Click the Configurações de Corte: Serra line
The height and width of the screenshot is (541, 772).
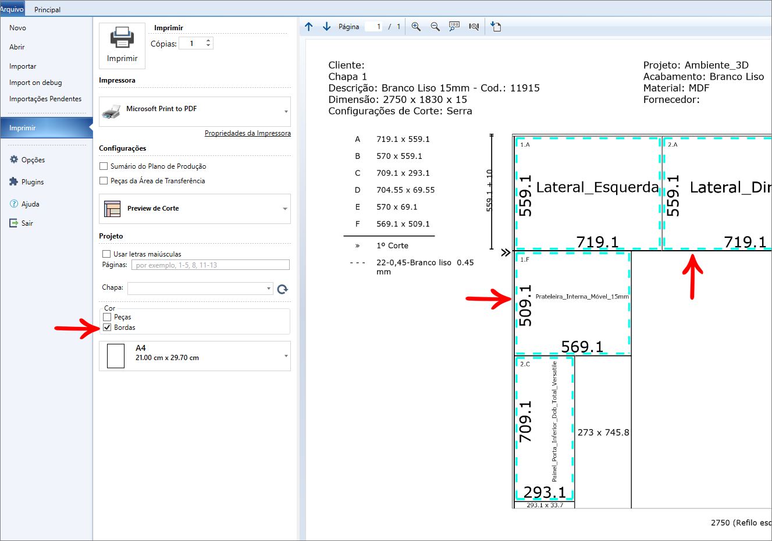click(x=400, y=111)
